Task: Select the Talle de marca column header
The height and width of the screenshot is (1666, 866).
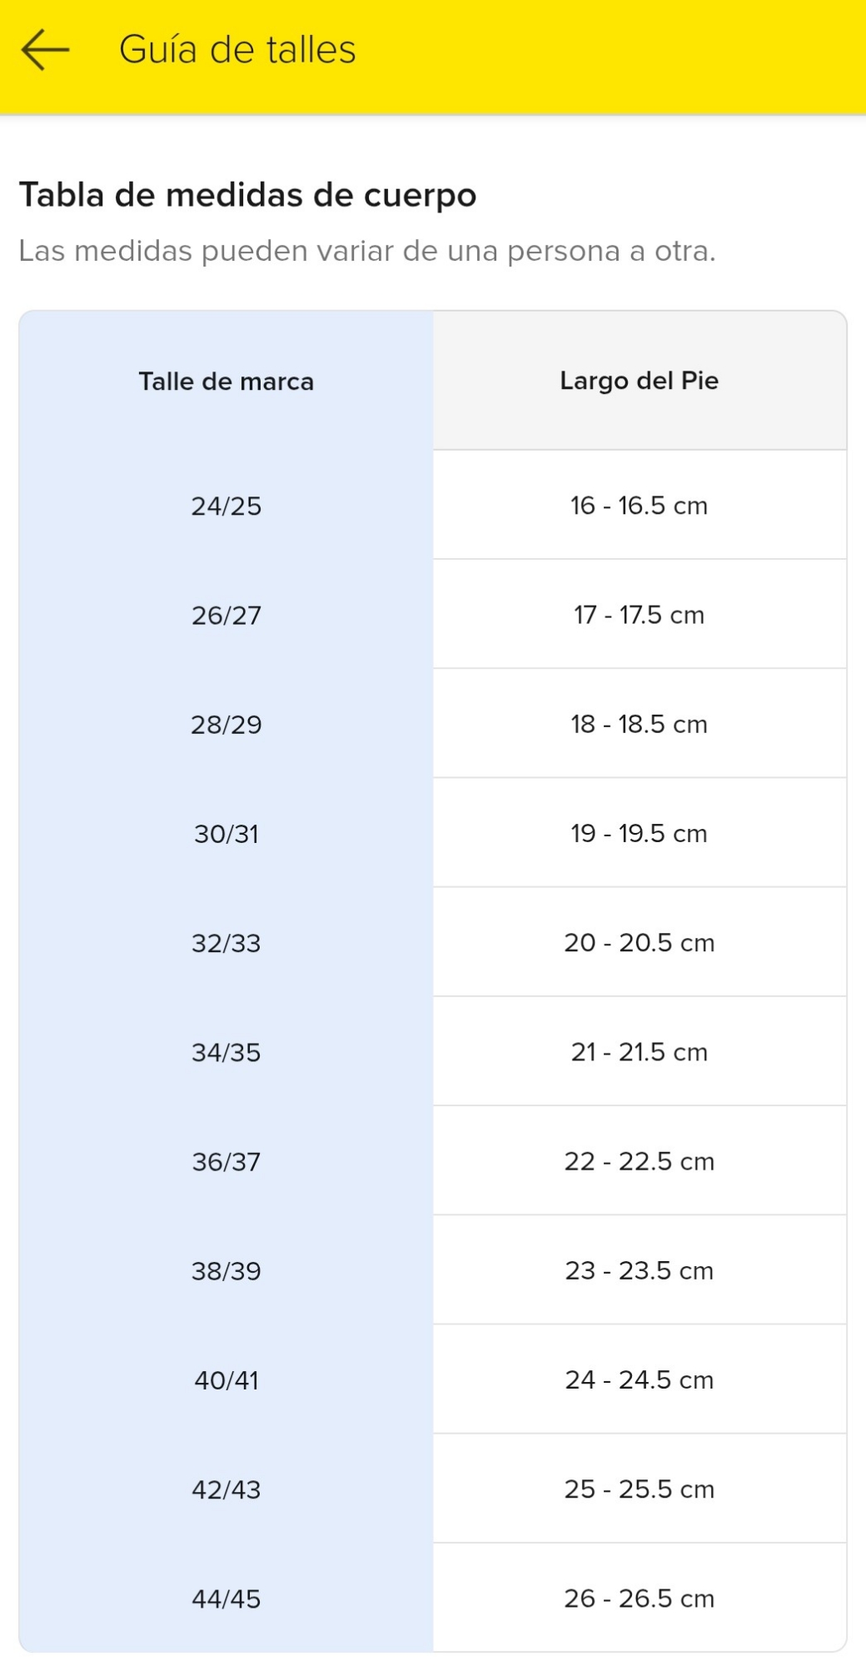Action: click(x=226, y=382)
